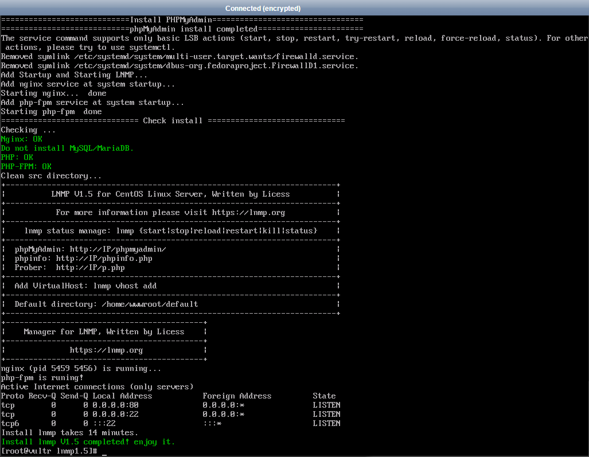Image resolution: width=589 pixels, height=457 pixels.
Task: Select the green "PHP: OK" status
Action: pos(17,157)
